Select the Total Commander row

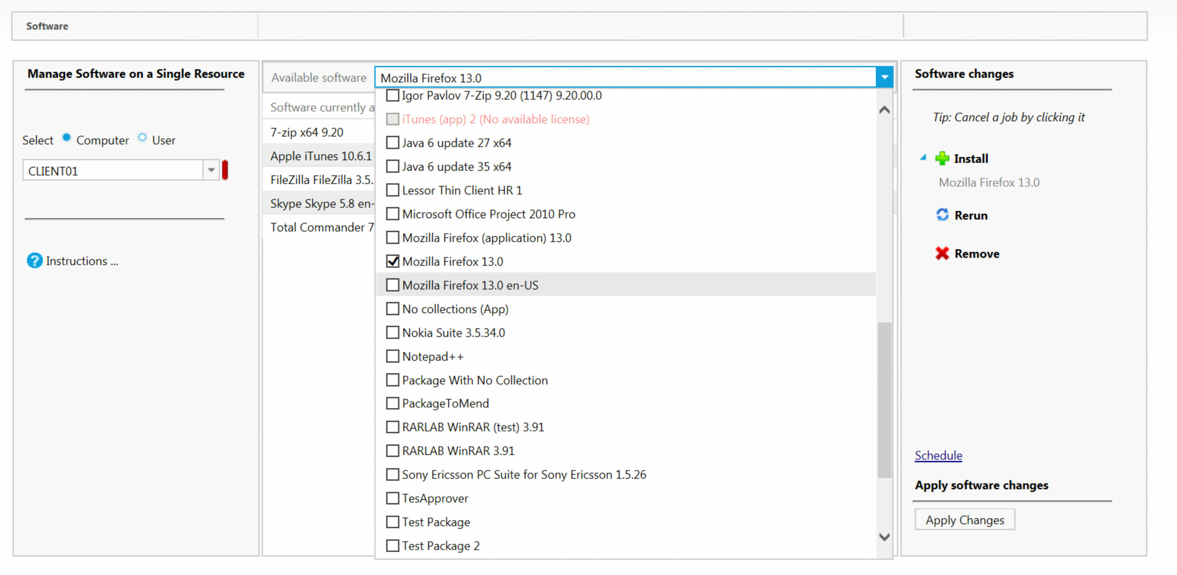tap(318, 227)
